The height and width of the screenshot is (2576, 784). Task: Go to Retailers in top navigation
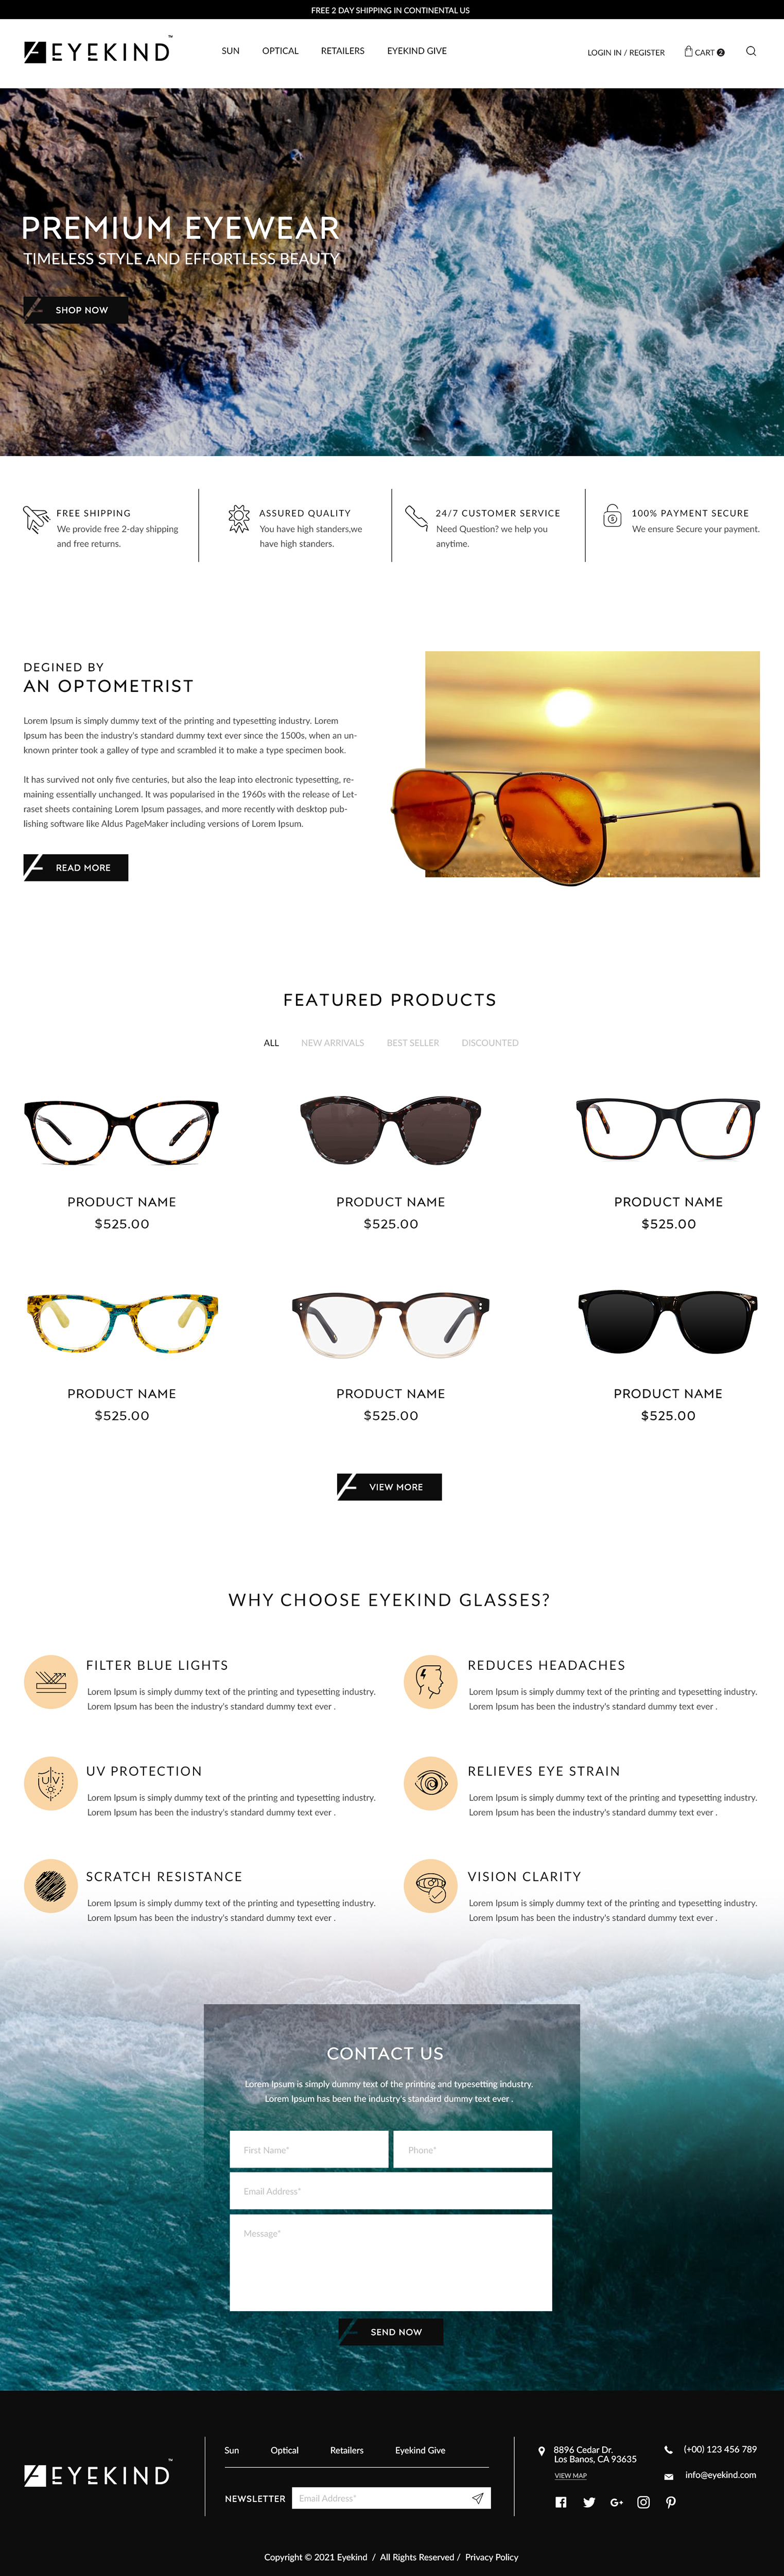pos(342,51)
